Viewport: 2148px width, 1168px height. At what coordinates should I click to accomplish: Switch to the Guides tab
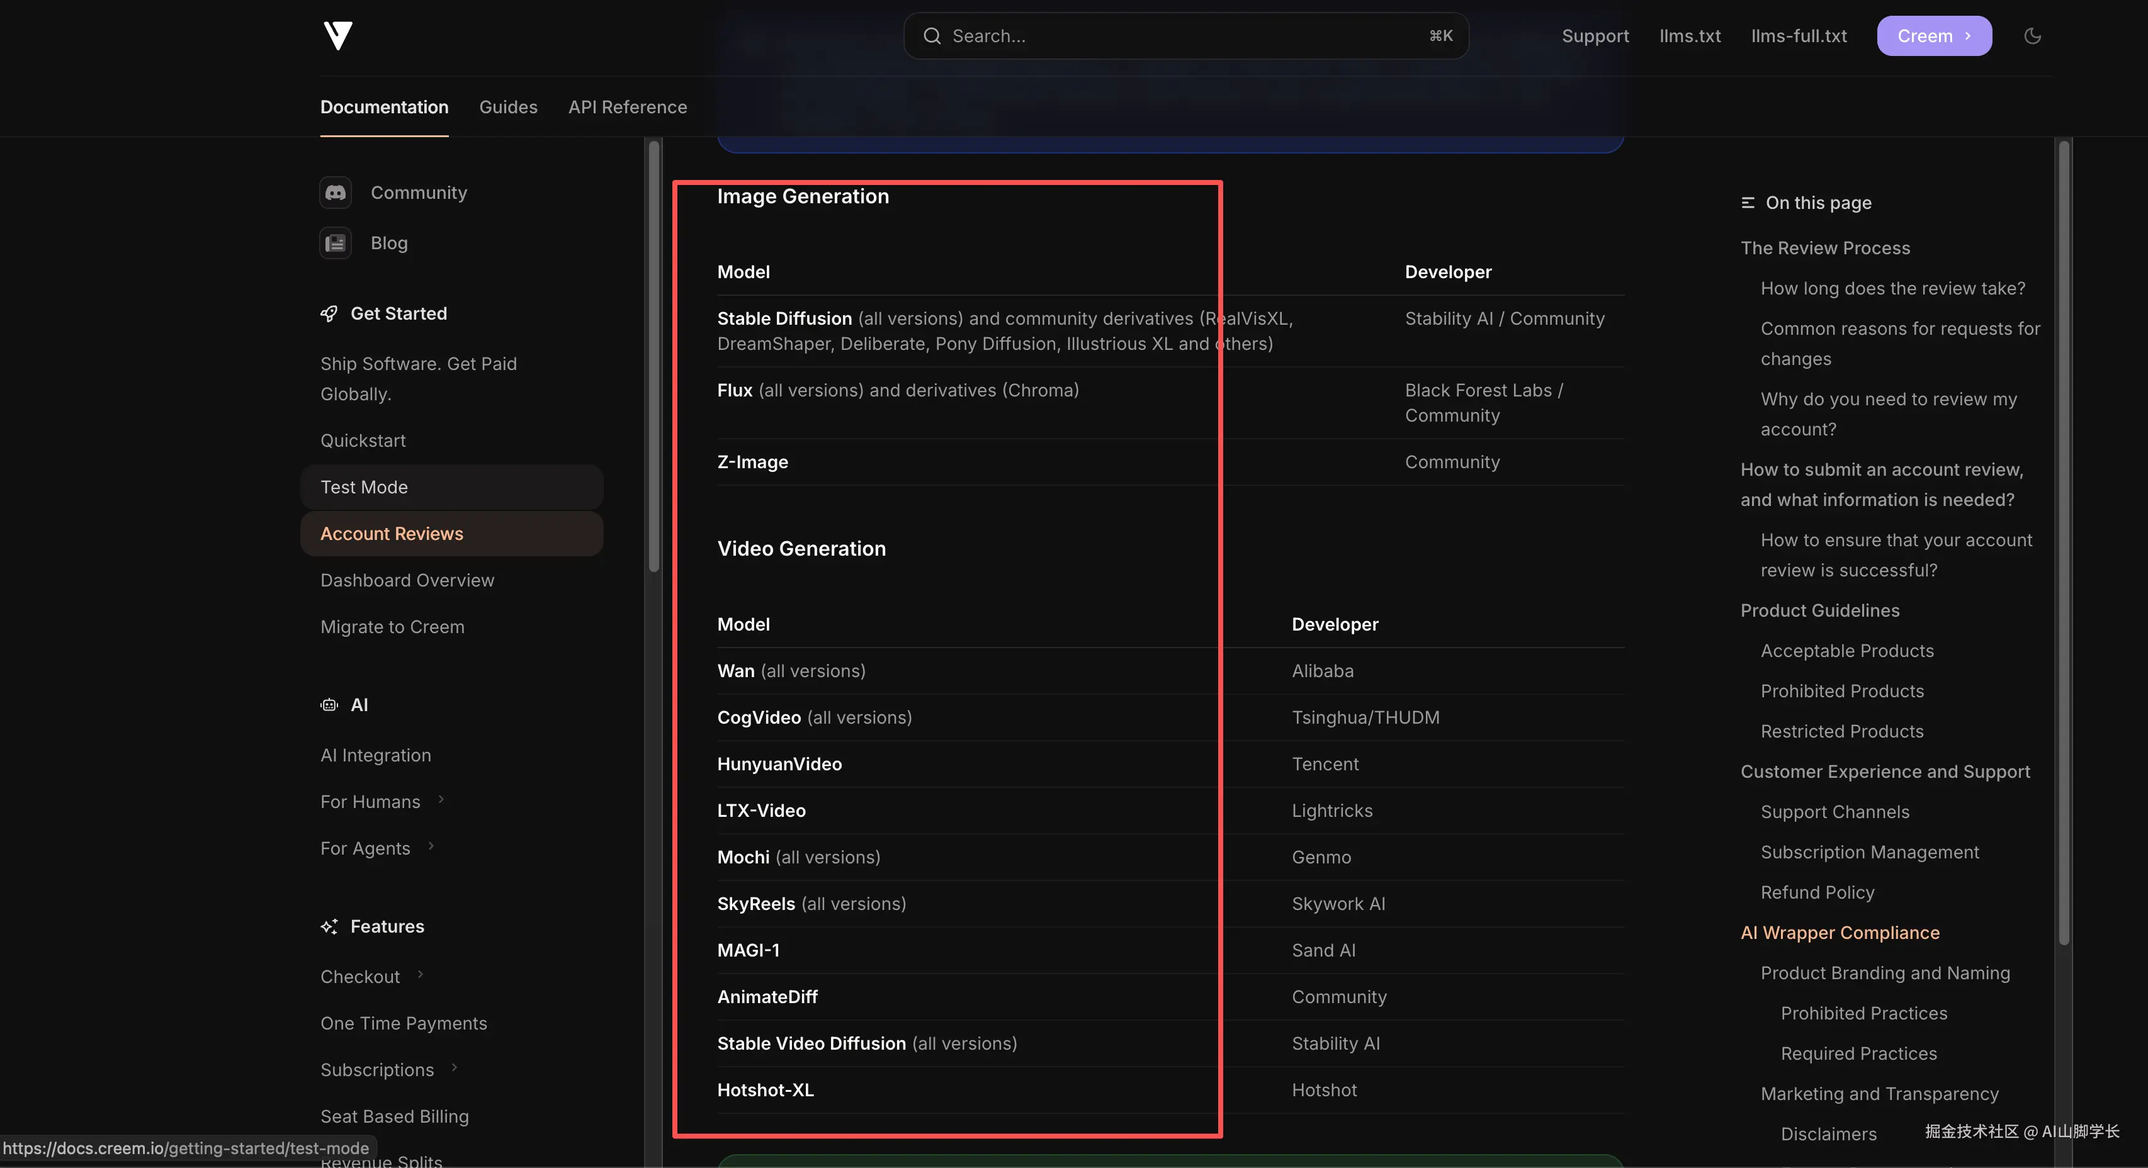(508, 107)
